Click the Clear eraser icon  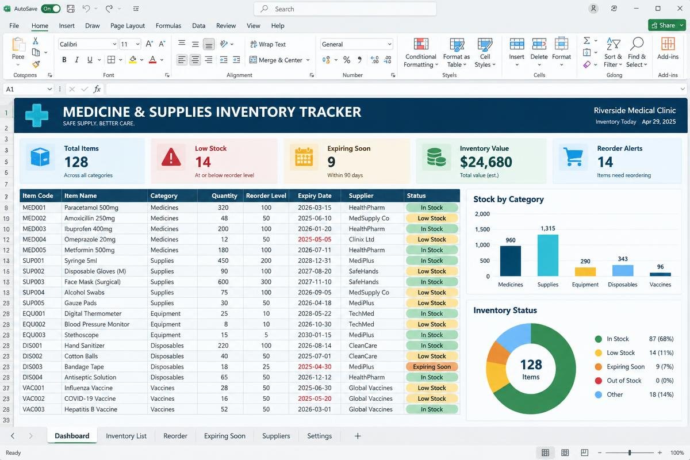click(x=587, y=64)
